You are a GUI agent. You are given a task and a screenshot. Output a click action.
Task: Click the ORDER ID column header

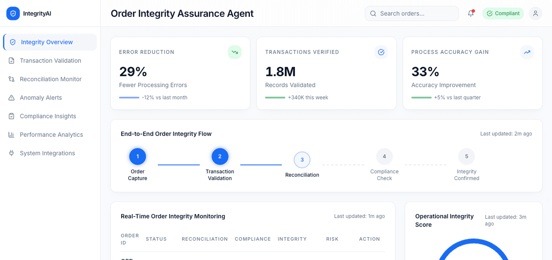[x=130, y=239]
